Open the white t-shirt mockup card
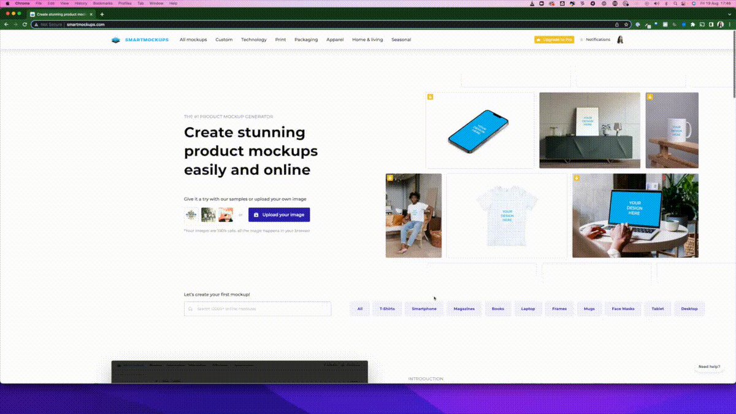 [x=507, y=215]
